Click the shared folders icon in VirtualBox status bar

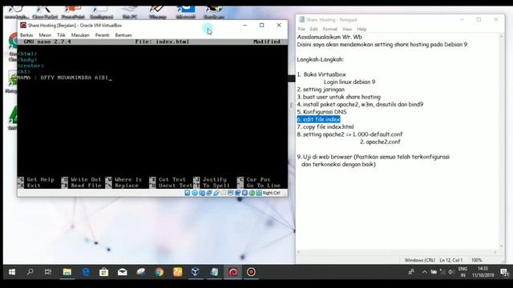point(223,193)
